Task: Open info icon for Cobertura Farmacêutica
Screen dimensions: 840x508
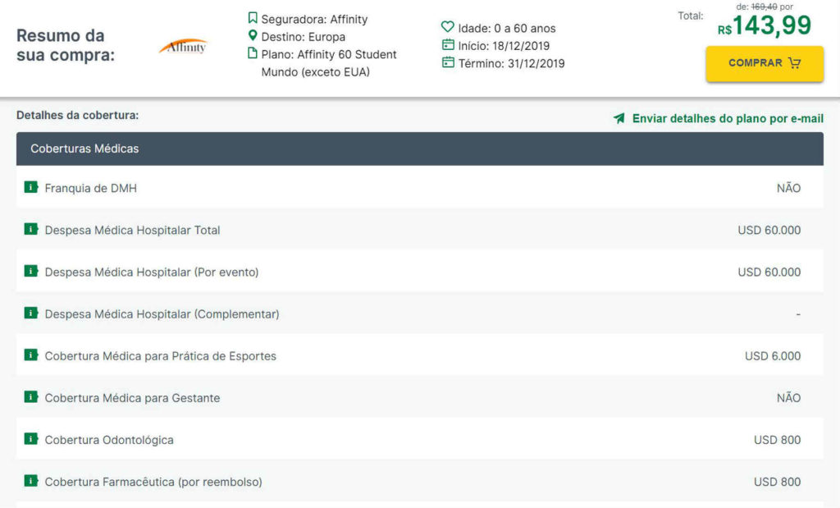Action: pos(31,480)
